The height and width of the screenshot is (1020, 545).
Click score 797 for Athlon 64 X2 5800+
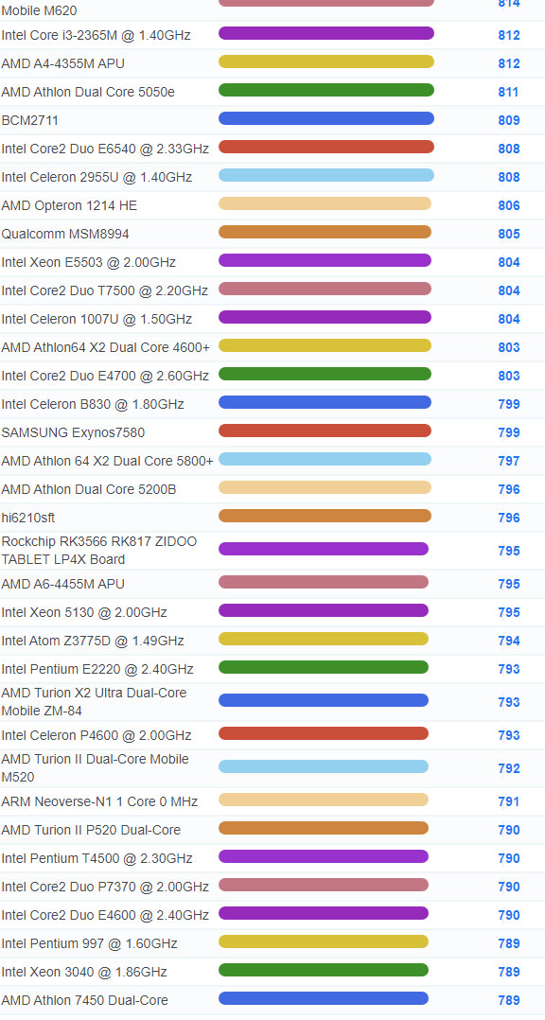(x=509, y=461)
